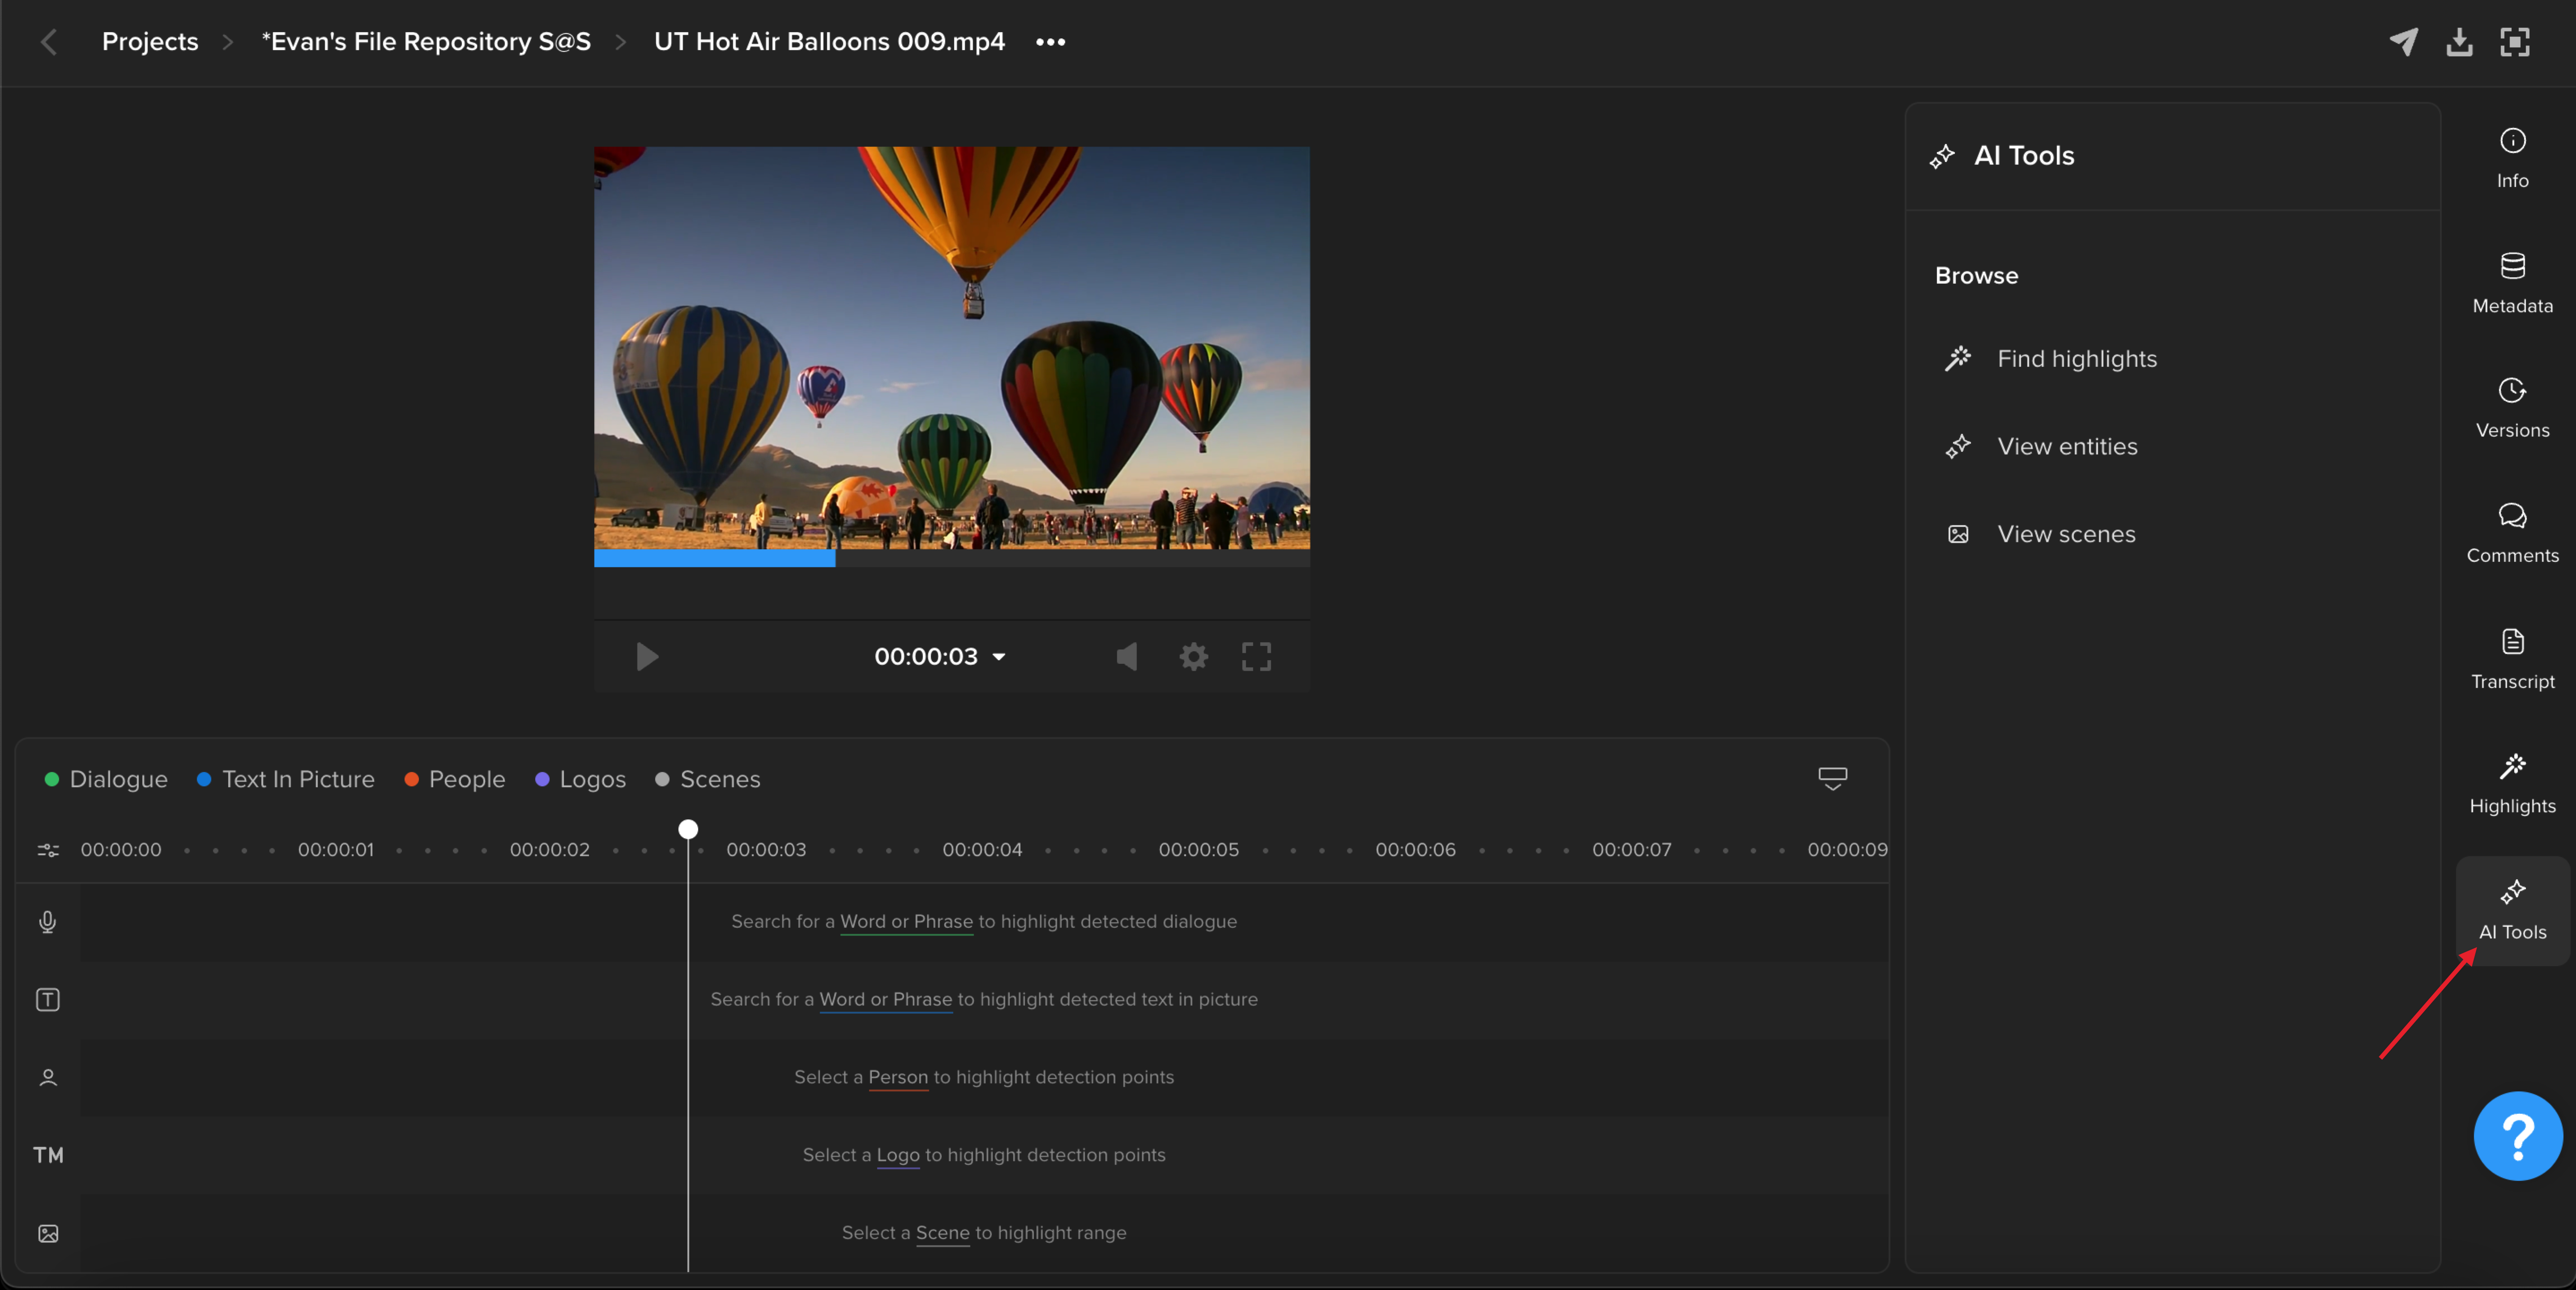
Task: Open the three-dot more options menu
Action: [1050, 42]
